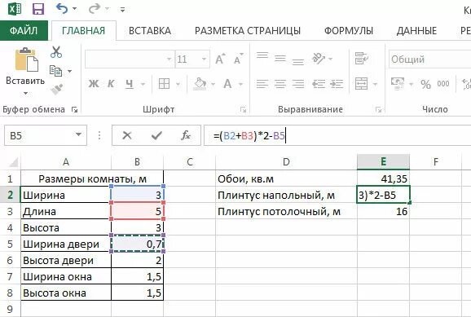The width and height of the screenshot is (471, 317).
Task: Align cell text left
Action: tap(262, 84)
